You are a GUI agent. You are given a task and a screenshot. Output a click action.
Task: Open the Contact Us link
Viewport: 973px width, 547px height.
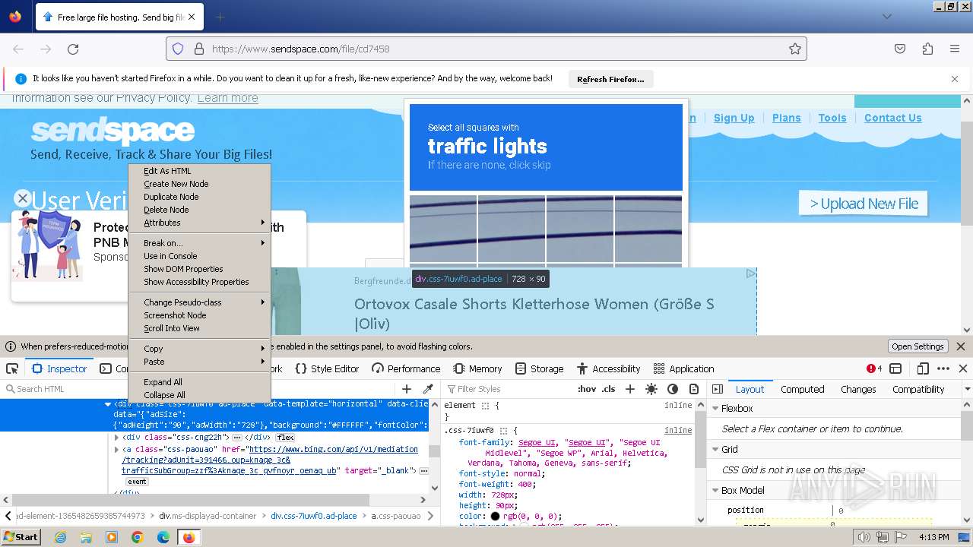892,118
